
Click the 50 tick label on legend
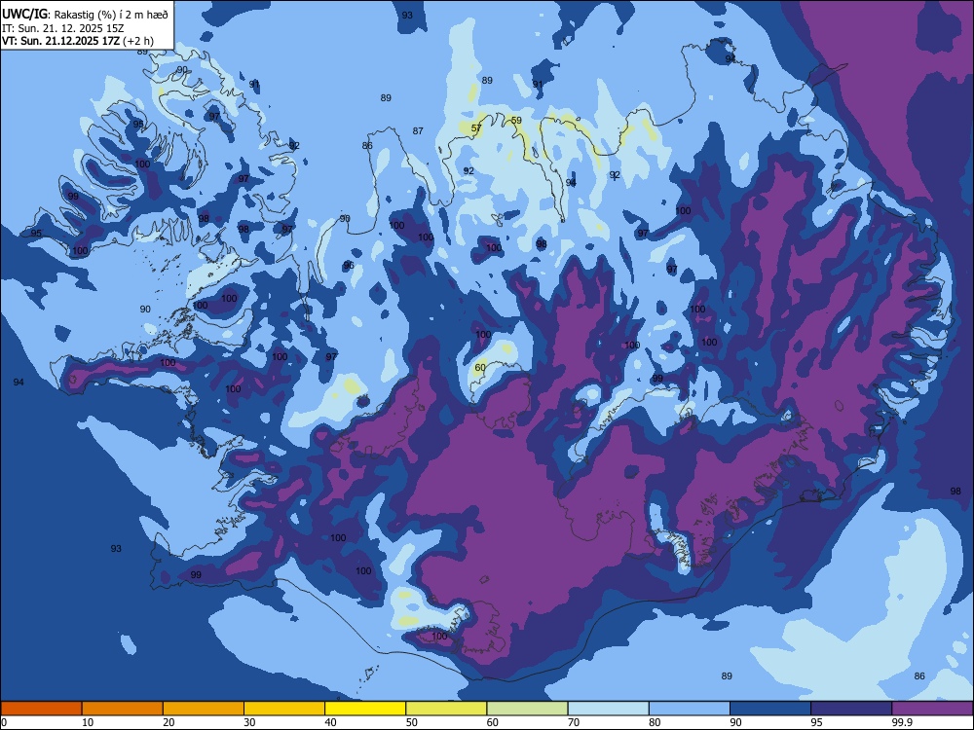[412, 722]
